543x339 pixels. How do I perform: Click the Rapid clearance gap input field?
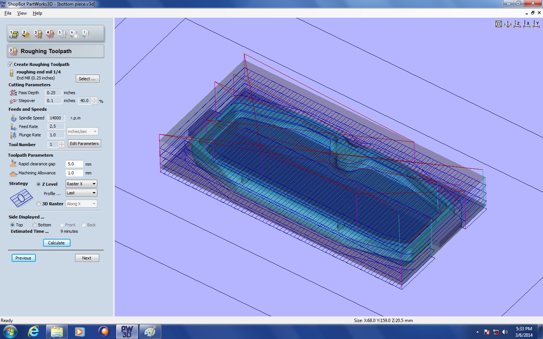click(74, 164)
